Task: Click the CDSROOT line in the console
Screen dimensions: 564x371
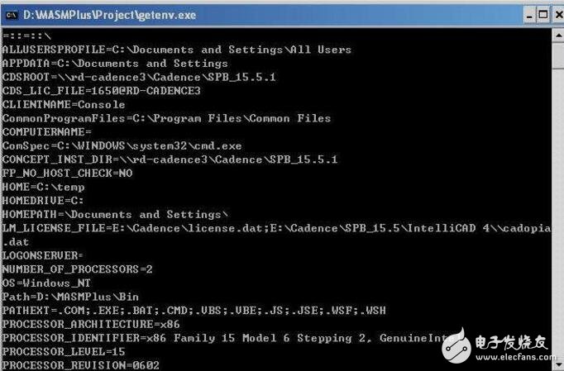Action: (139, 77)
